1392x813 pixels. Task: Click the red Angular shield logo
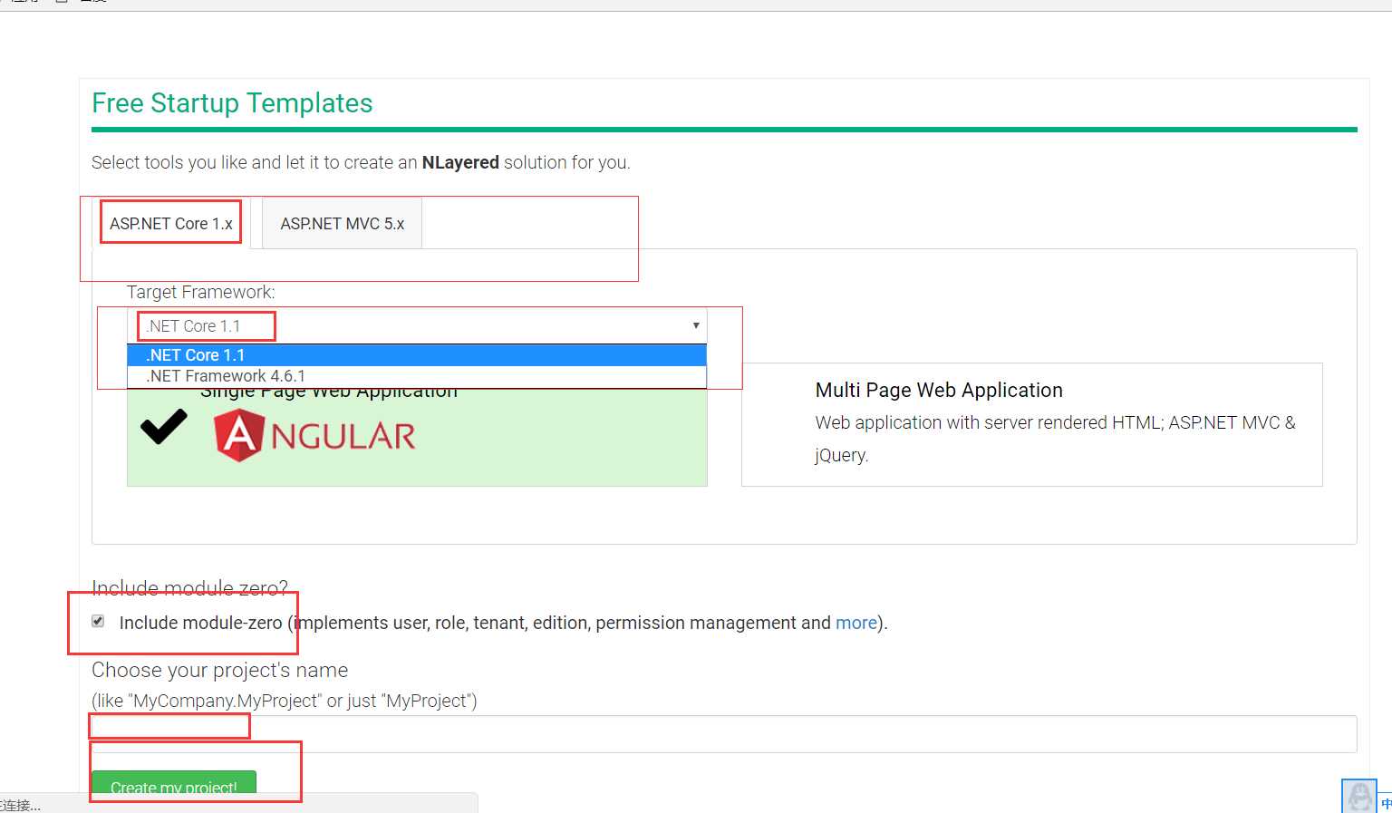pos(239,435)
